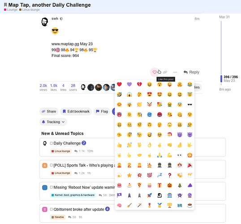
Task: Copy the post link using chain icon
Action: [x=165, y=72]
